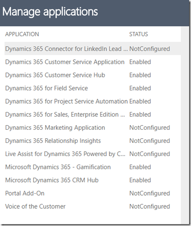Select the Portal Add-On application
The image size is (191, 226).
click(x=25, y=193)
